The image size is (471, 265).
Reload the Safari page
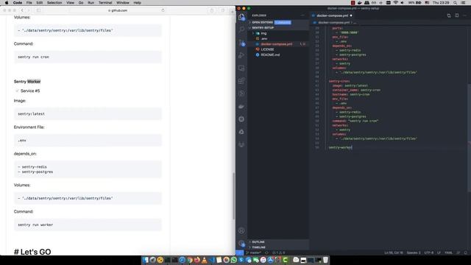pyautogui.click(x=163, y=10)
